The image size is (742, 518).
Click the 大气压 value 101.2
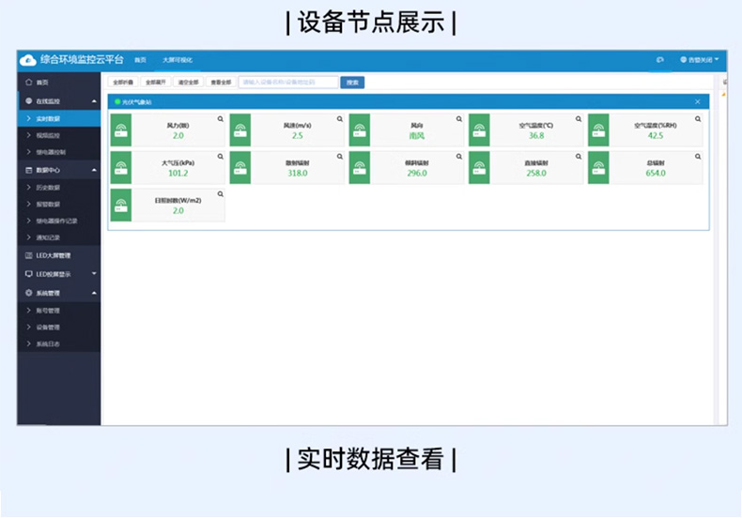tap(178, 174)
